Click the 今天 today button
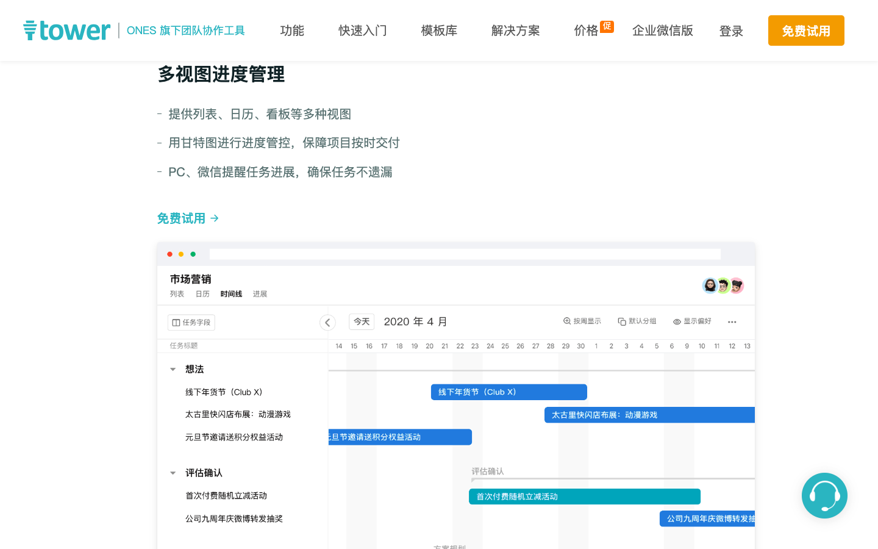Viewport: 878px width, 549px height. click(x=362, y=321)
